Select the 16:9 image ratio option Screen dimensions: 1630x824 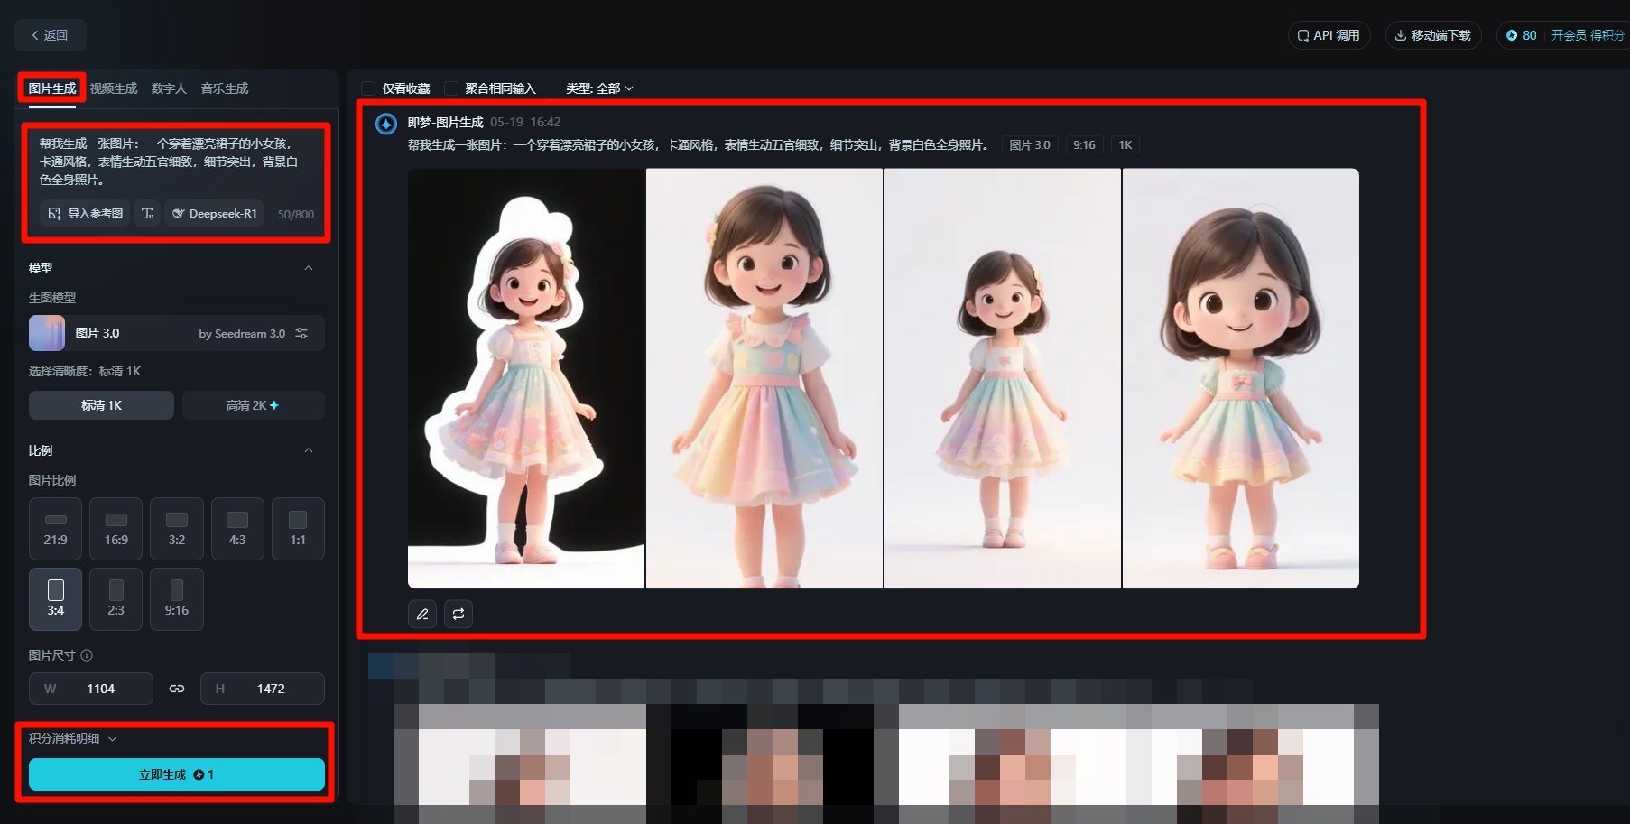116,528
